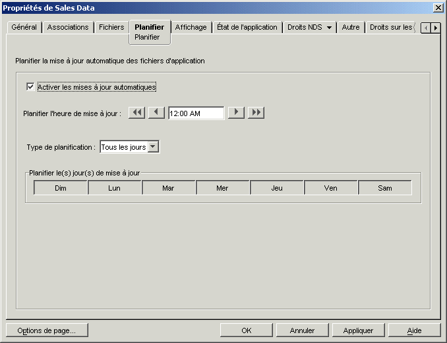Toggle the Jeu day button
This screenshot has height=343, width=447.
point(276,188)
